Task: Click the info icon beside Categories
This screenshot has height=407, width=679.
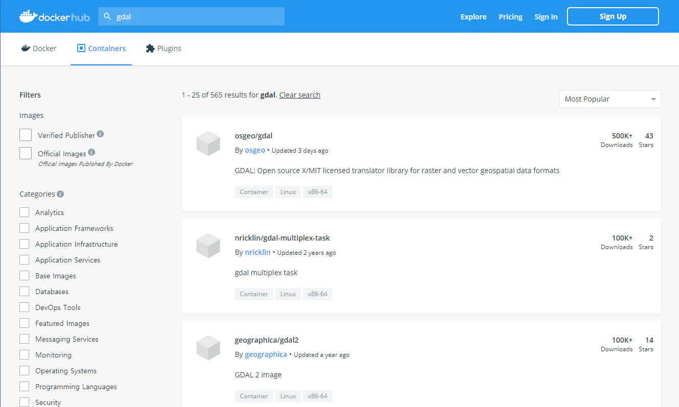Action: coord(60,194)
